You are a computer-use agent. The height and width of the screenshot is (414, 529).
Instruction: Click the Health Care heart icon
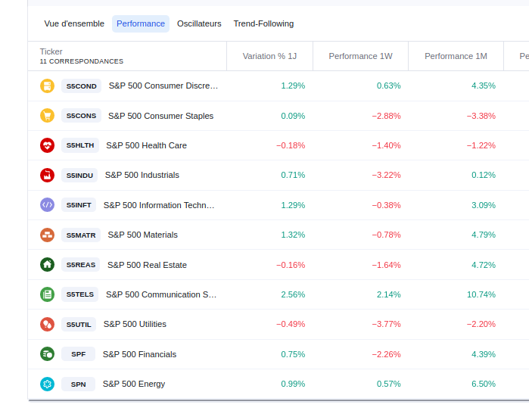48,145
